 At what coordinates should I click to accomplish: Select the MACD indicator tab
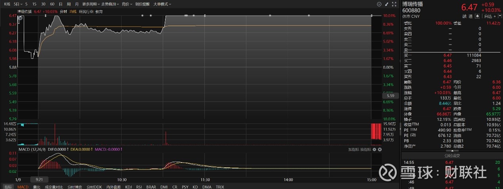tap(23, 187)
